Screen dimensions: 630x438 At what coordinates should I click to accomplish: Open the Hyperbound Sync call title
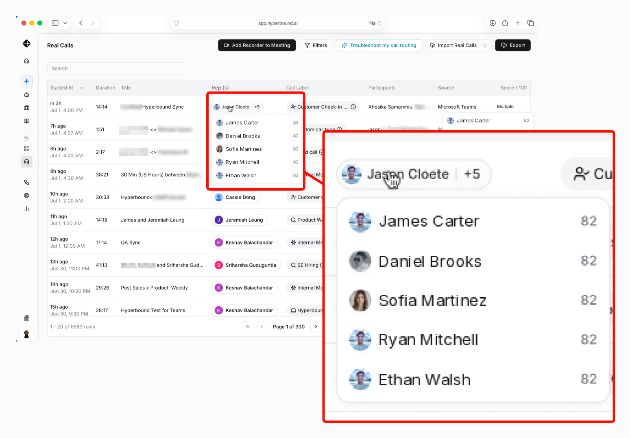click(x=163, y=107)
